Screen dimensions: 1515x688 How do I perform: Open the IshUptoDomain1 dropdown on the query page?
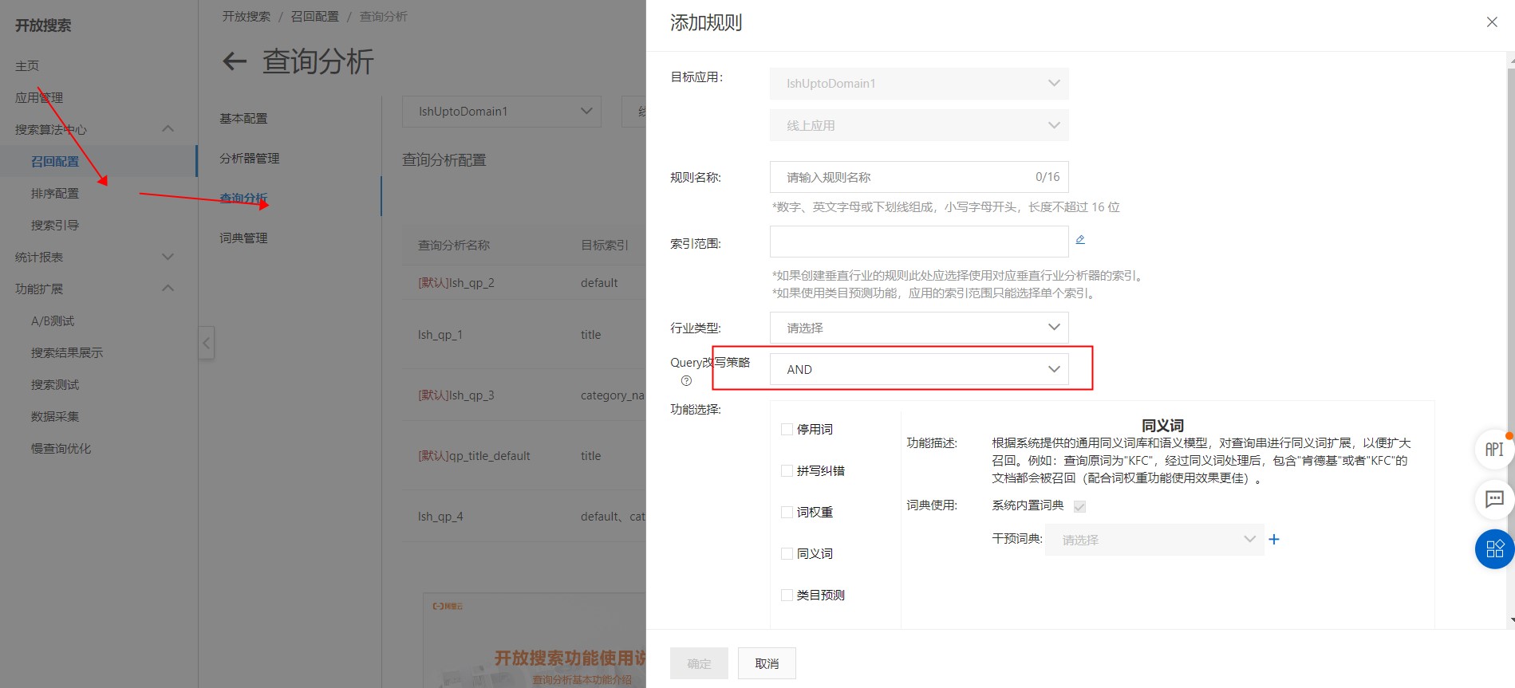(502, 112)
